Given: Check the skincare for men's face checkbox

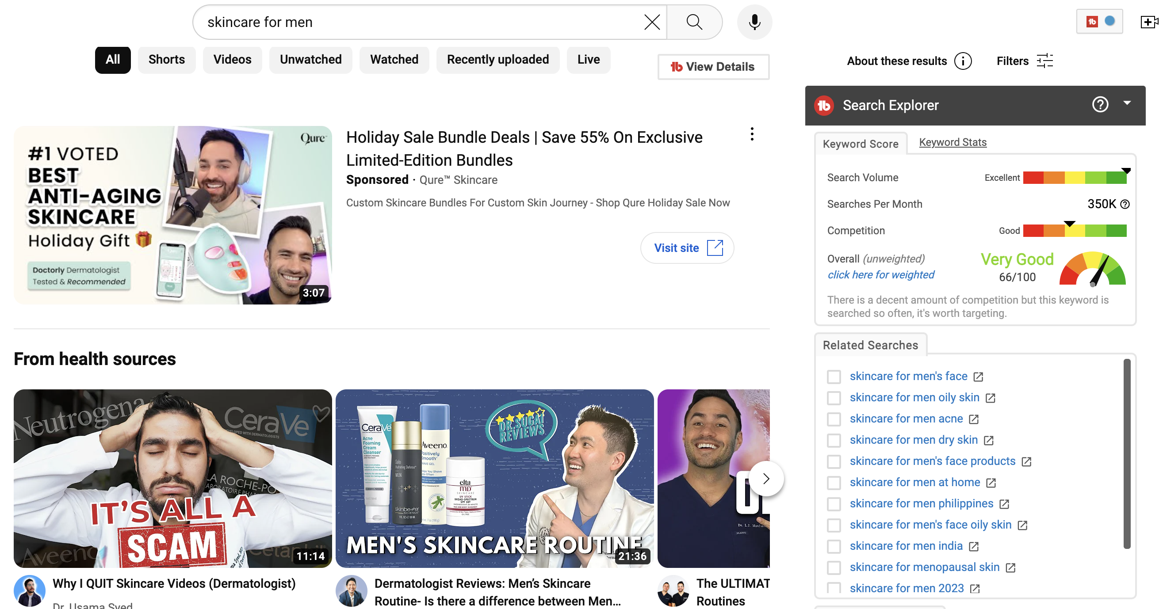Looking at the screenshot, I should pyautogui.click(x=834, y=377).
